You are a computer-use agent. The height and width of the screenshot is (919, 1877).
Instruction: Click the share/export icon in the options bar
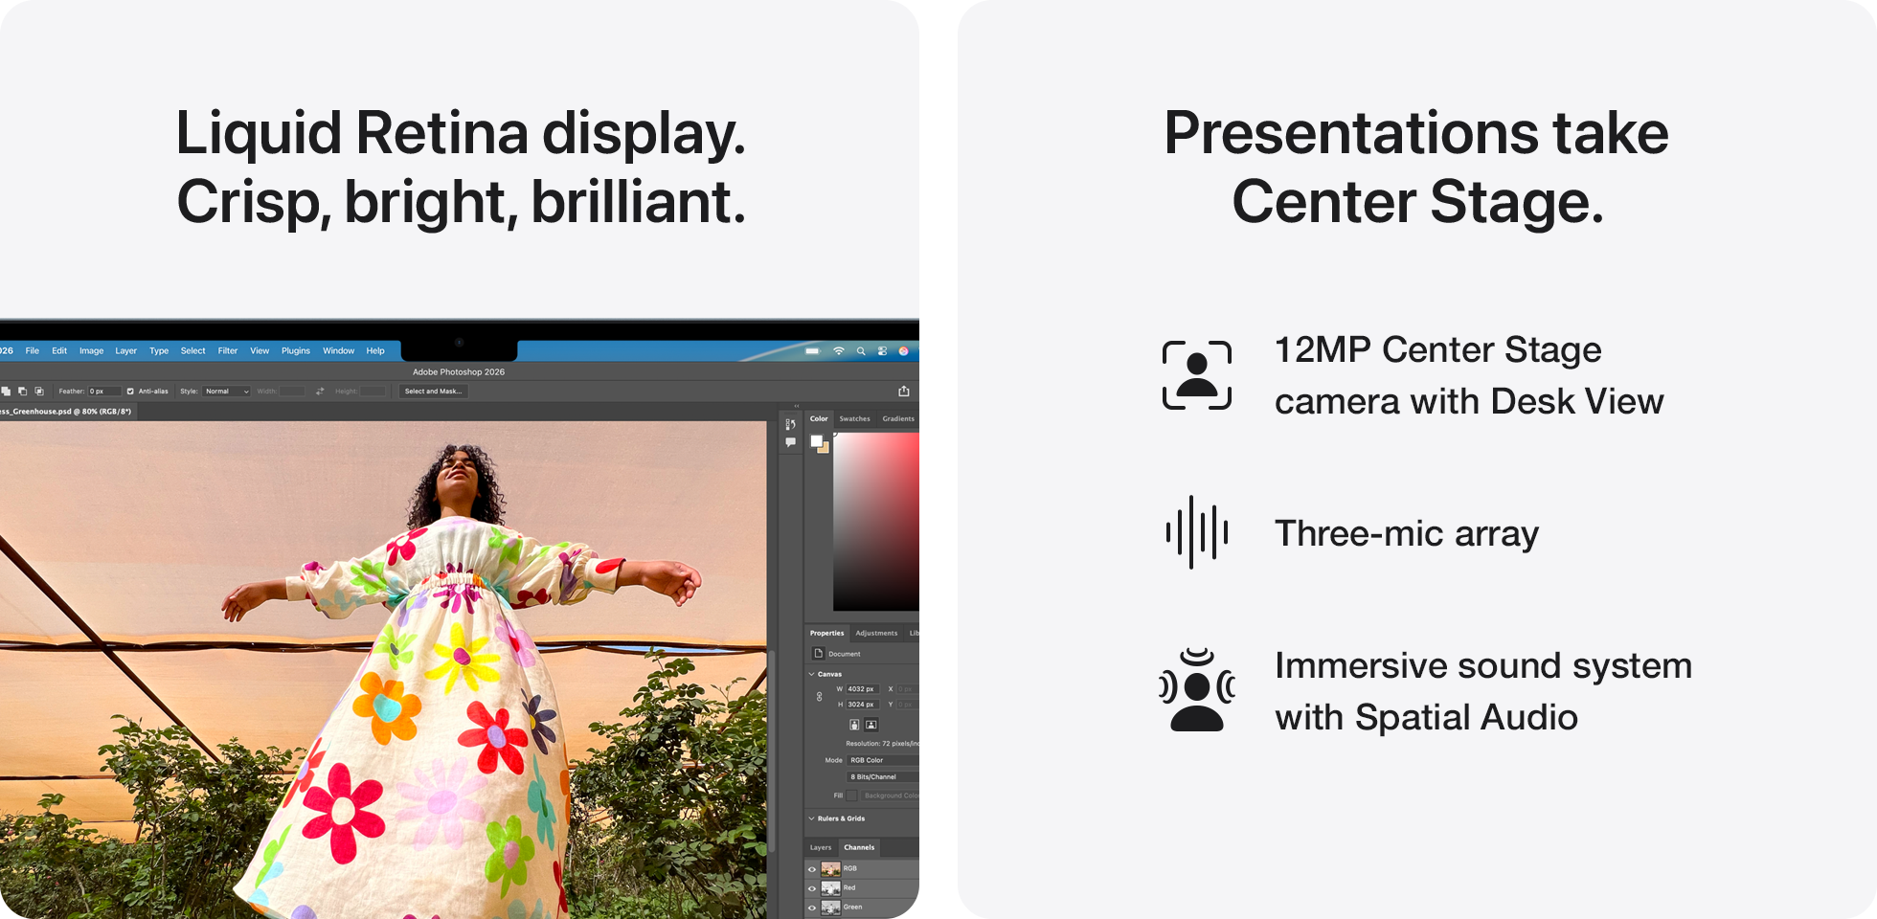pyautogui.click(x=904, y=391)
